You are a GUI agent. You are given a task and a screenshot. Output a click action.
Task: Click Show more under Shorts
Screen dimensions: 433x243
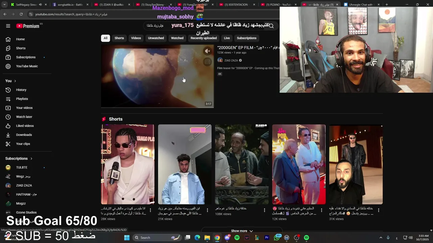242,231
